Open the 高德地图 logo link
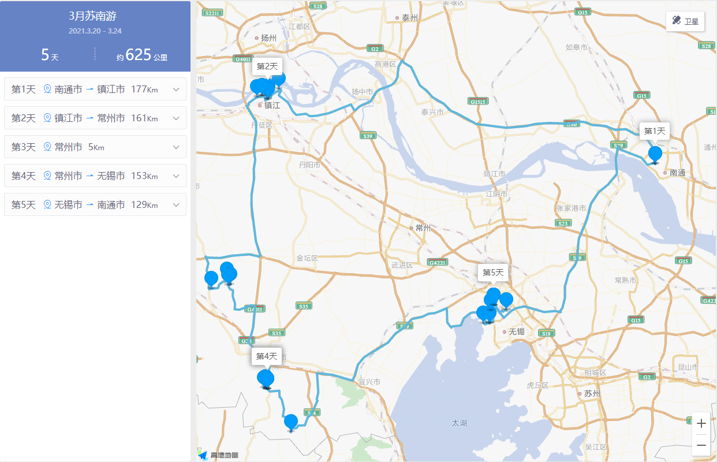Image resolution: width=717 pixels, height=462 pixels. 218,454
